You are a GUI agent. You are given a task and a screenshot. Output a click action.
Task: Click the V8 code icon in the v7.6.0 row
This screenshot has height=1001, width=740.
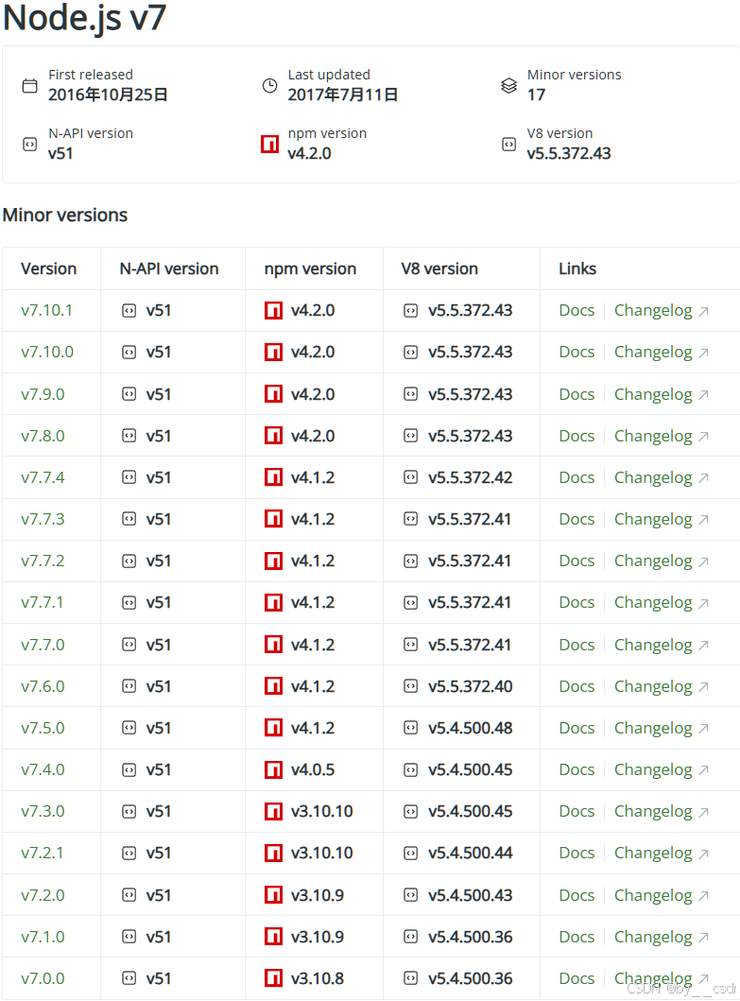(x=410, y=686)
